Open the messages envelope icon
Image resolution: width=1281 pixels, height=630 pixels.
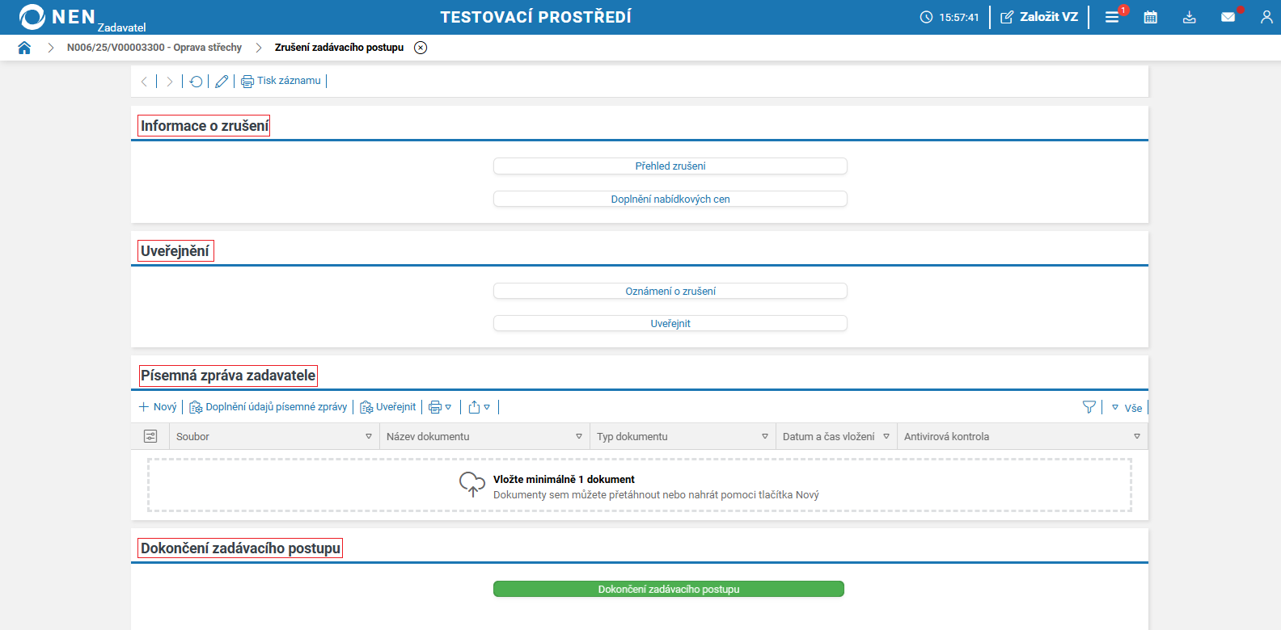point(1228,17)
